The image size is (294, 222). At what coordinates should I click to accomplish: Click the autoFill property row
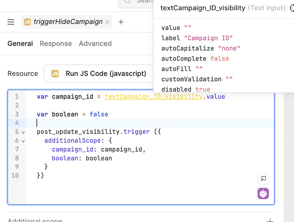(x=182, y=69)
